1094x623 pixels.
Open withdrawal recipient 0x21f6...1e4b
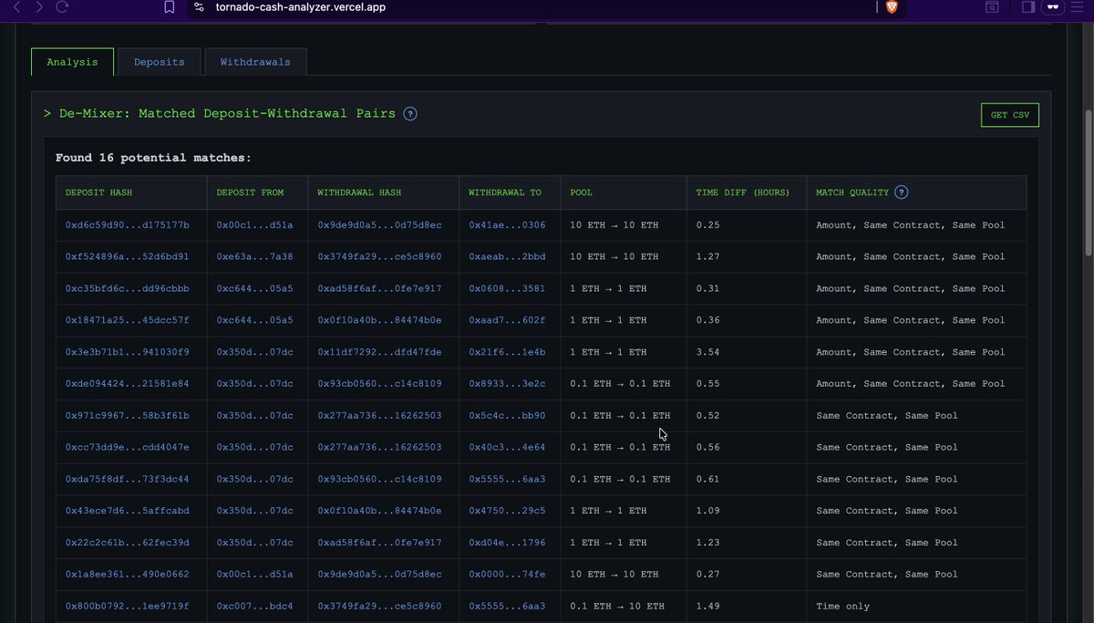coord(507,352)
